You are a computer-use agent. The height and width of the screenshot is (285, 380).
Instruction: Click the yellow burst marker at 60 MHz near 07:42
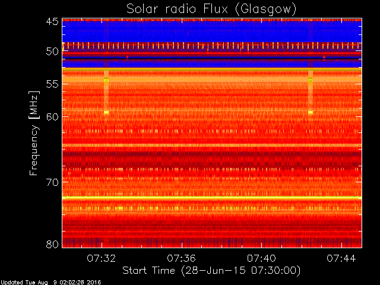[x=311, y=112]
